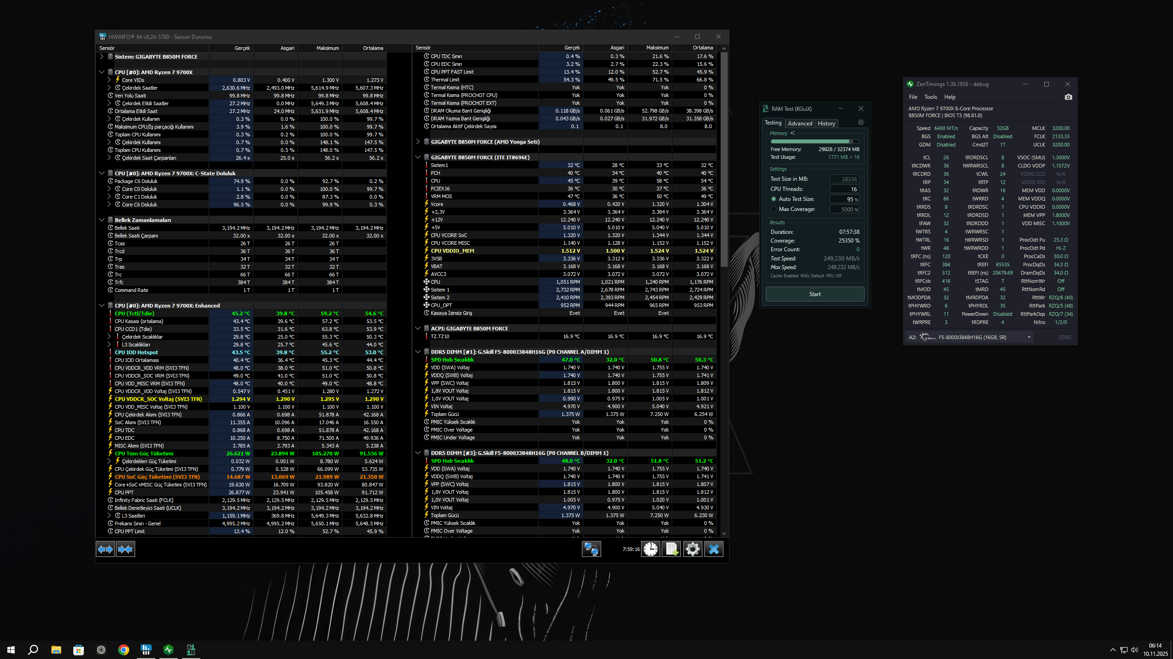The image size is (1173, 659).
Task: Click RAM Test memory usage bar
Action: [x=815, y=141]
